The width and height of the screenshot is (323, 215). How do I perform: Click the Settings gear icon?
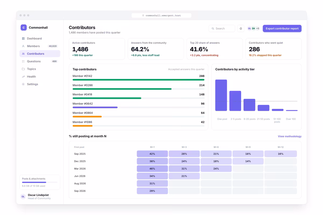pos(23,84)
